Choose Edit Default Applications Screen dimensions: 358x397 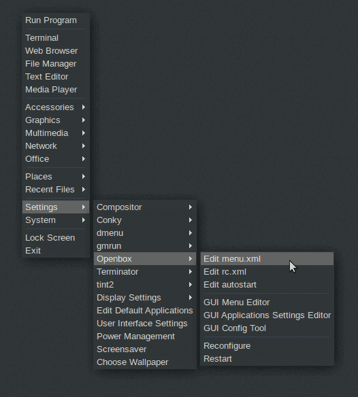coord(145,311)
